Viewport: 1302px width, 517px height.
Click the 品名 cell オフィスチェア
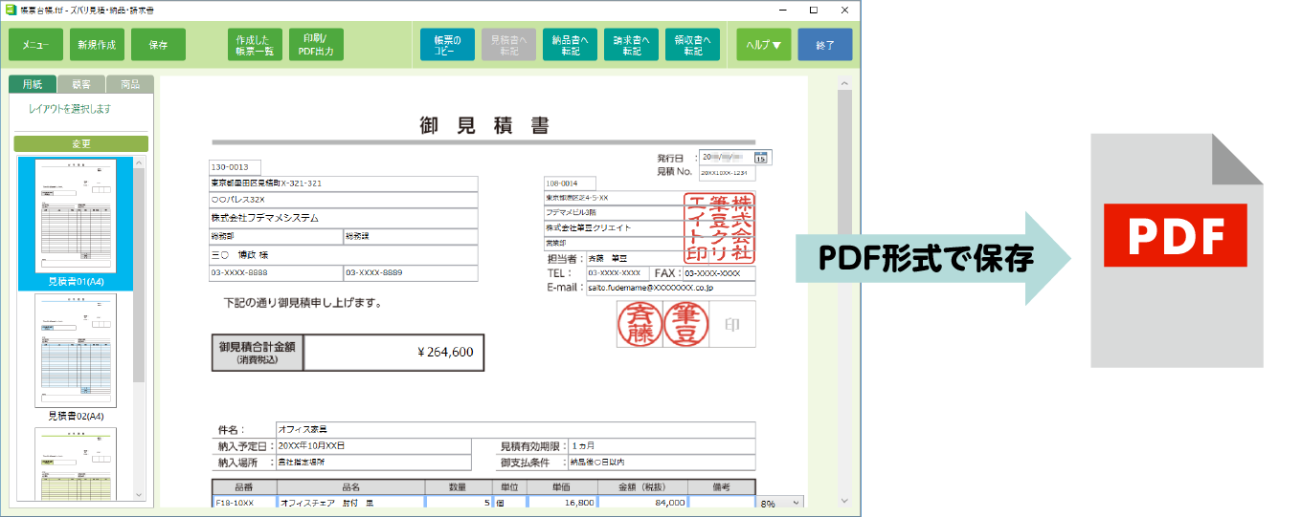pos(351,503)
